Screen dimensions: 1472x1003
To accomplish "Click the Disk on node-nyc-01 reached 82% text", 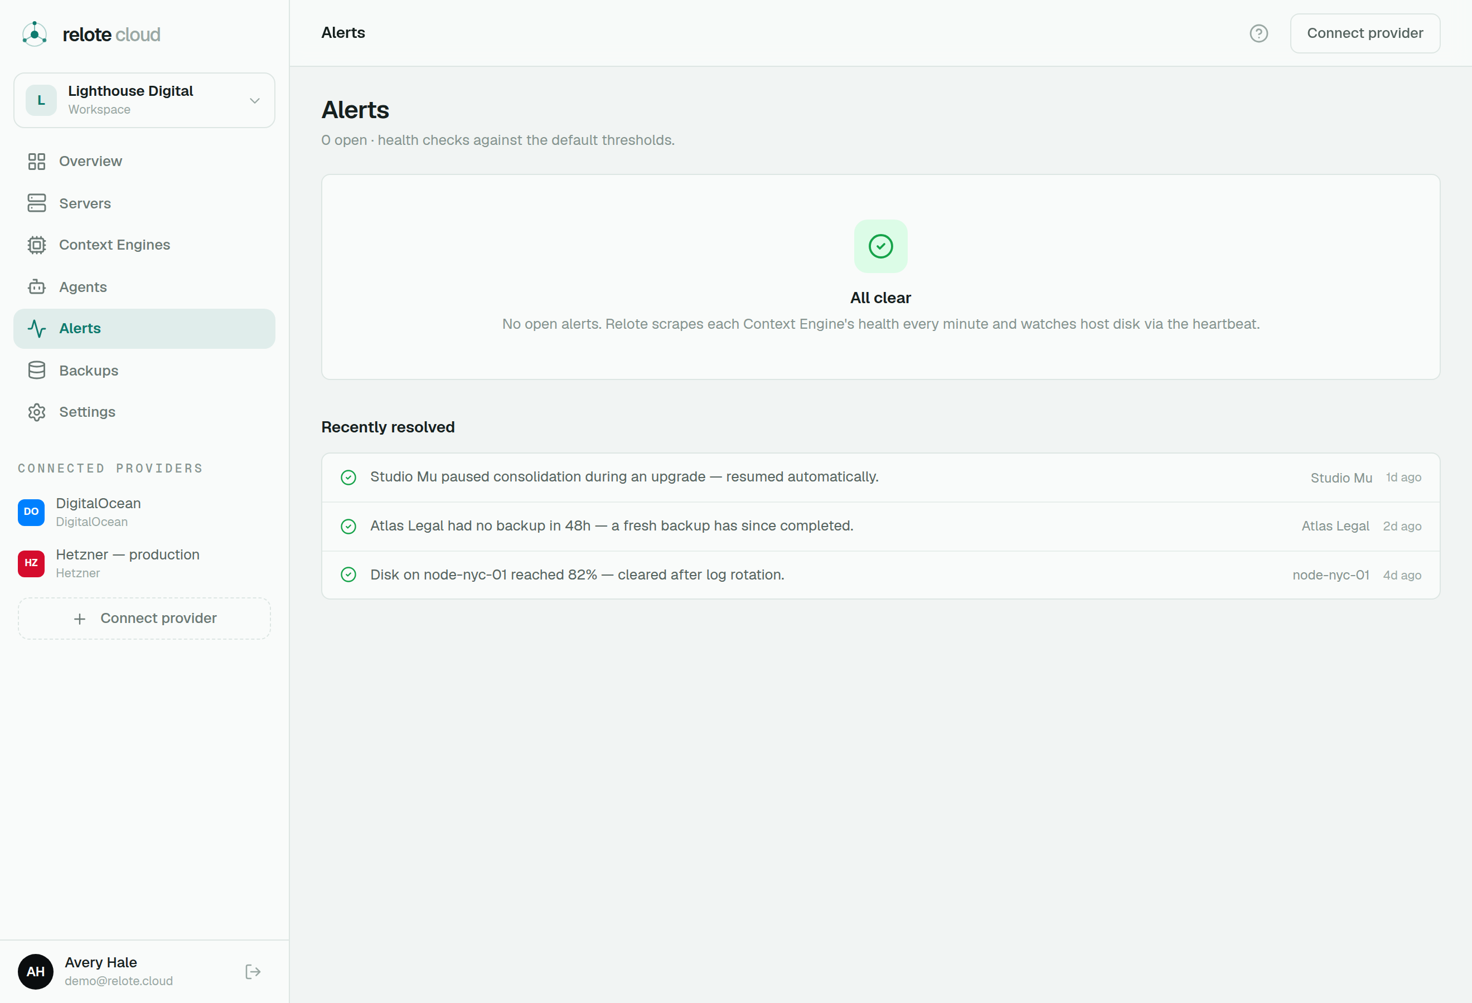I will tap(577, 574).
